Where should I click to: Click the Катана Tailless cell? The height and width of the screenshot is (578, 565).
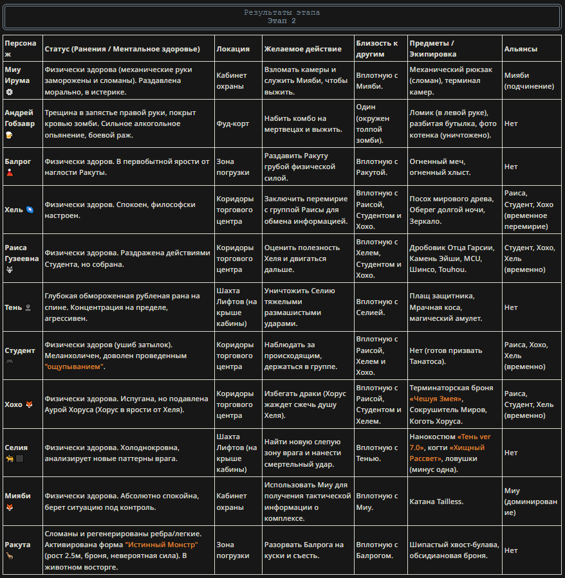[455, 501]
